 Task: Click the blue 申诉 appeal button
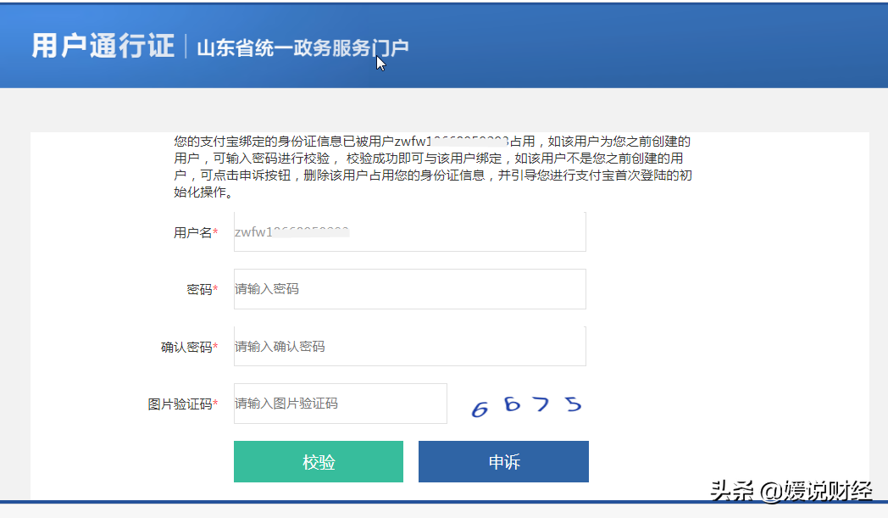[503, 462]
